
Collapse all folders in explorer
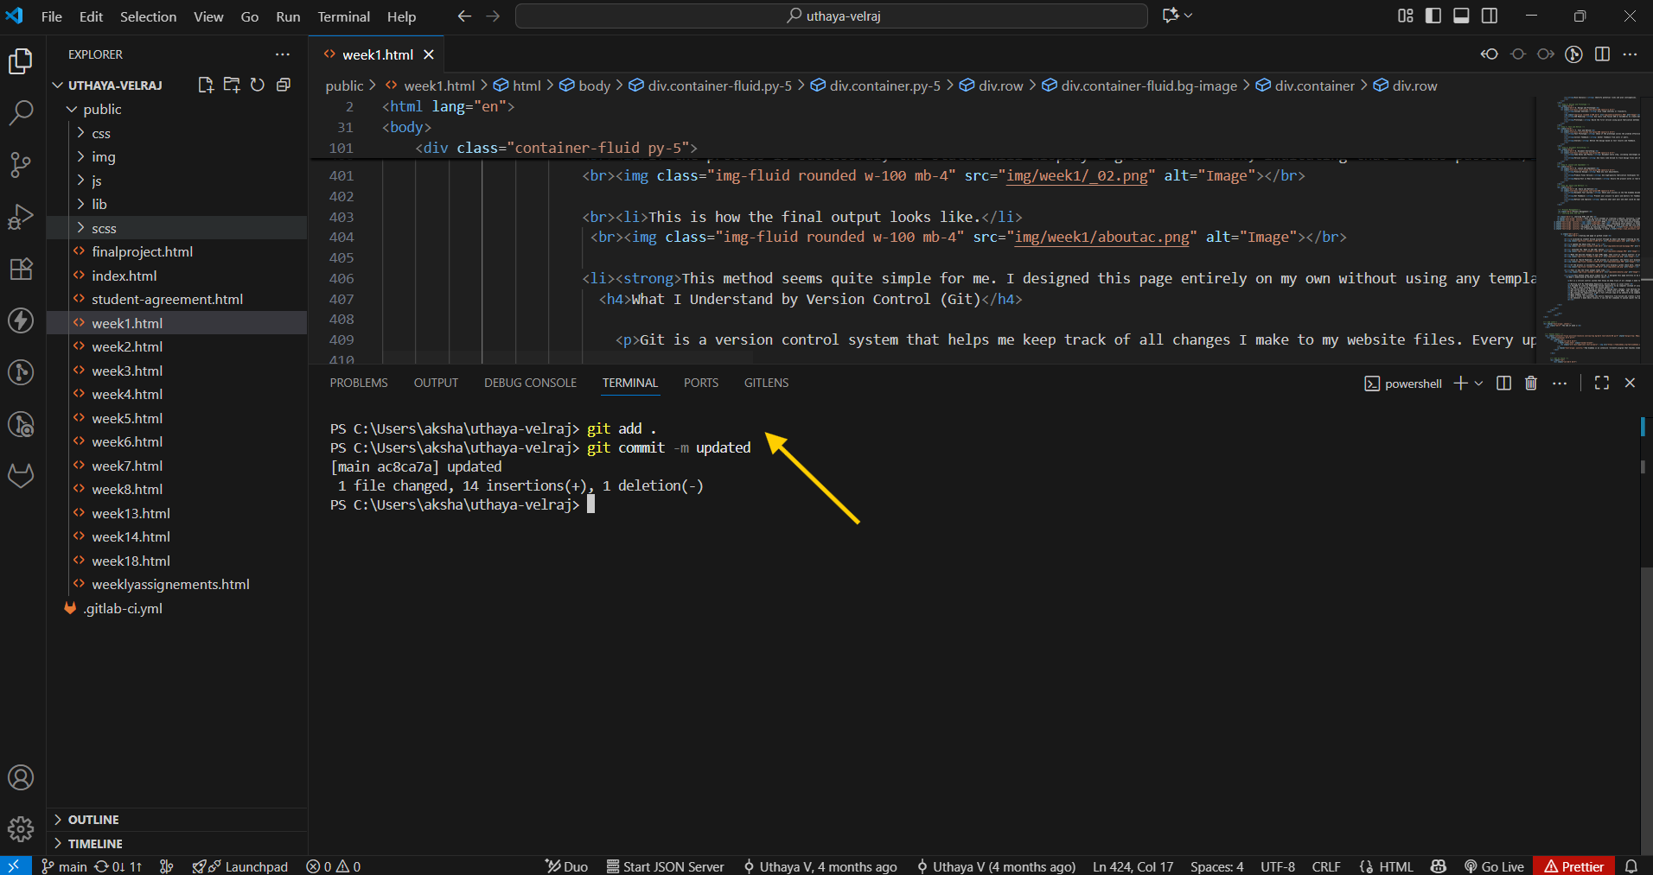click(284, 85)
